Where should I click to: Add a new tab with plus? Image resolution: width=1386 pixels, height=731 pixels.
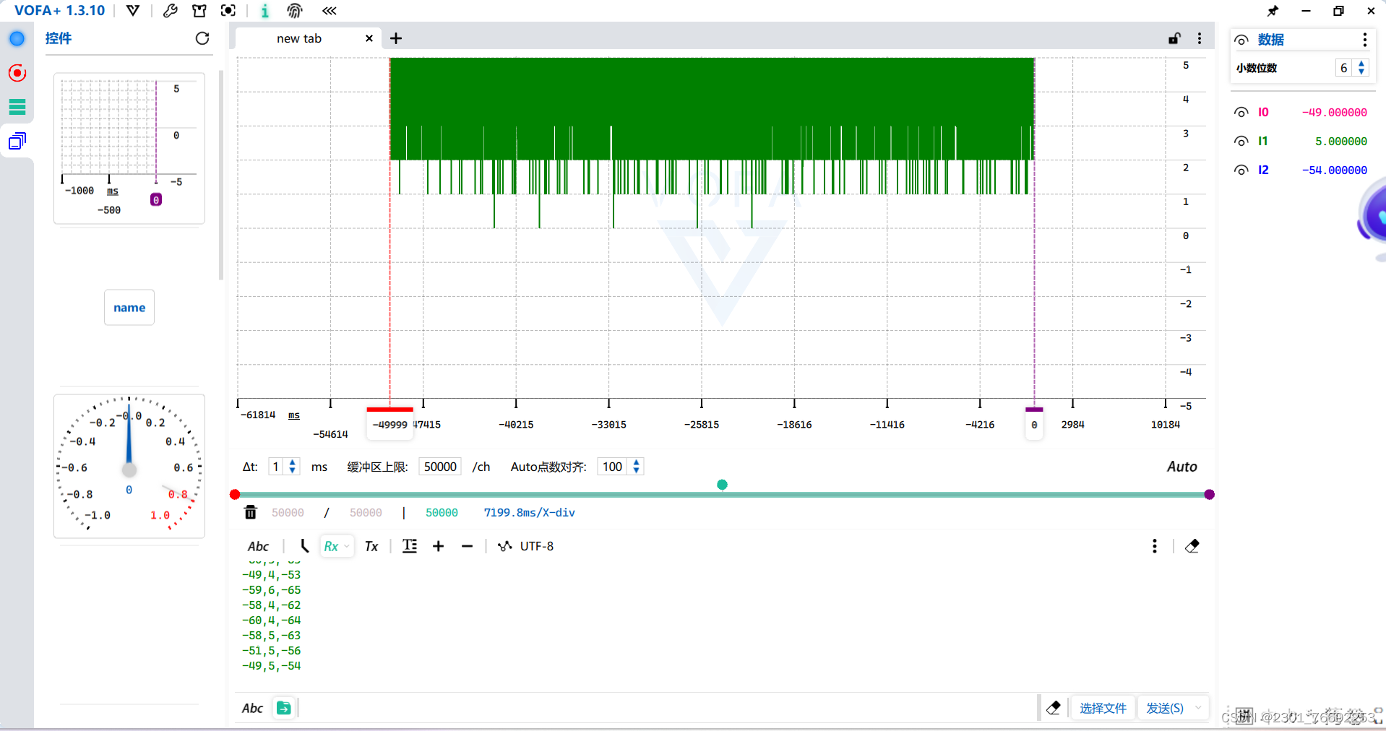pyautogui.click(x=396, y=38)
